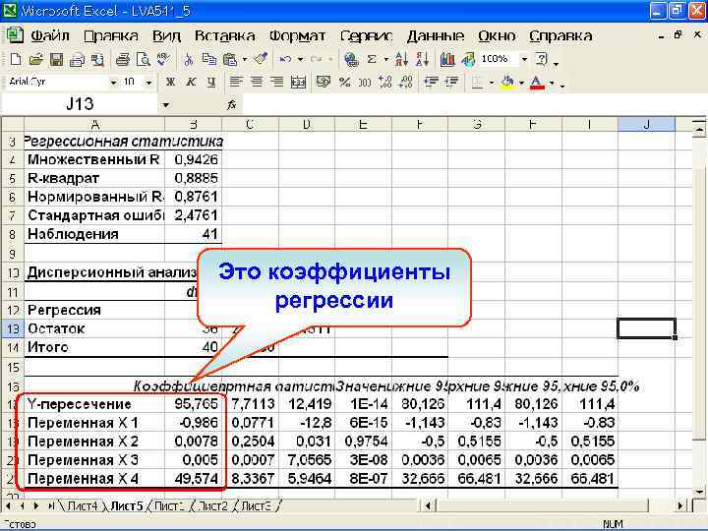Select cell labeled Наблюдения
The height and width of the screenshot is (531, 708).
point(94,234)
